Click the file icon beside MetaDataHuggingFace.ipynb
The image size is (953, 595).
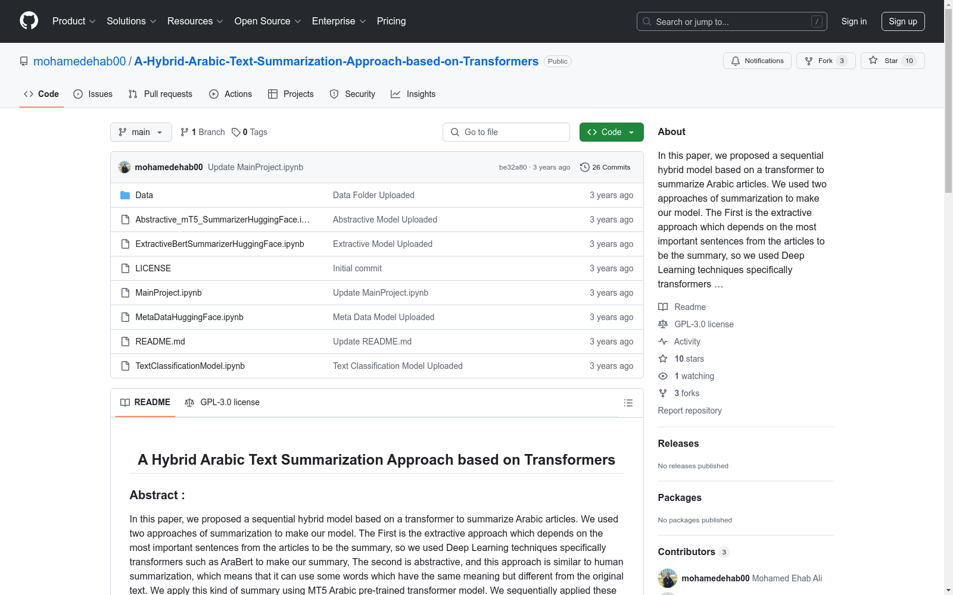pyautogui.click(x=125, y=317)
